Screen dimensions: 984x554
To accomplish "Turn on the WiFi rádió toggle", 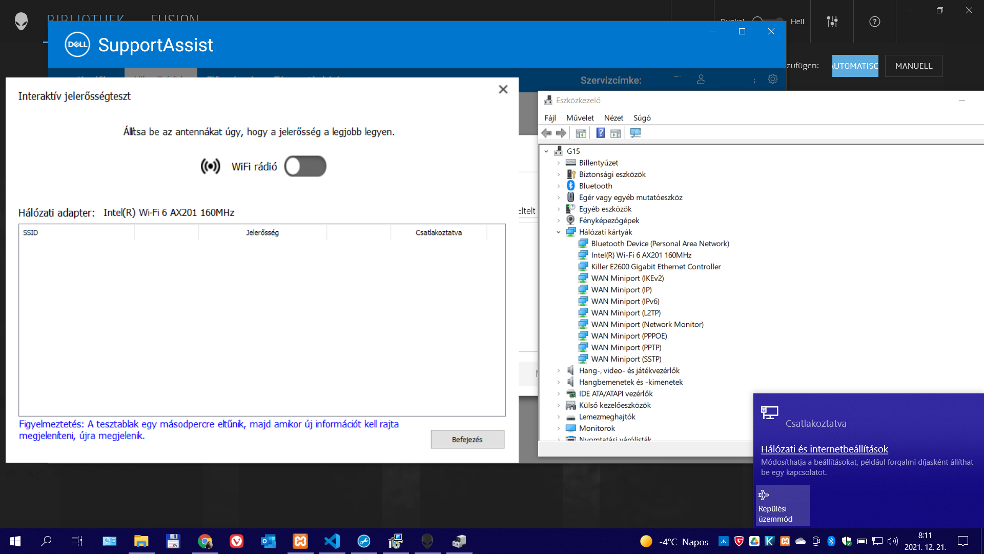I will coord(305,166).
